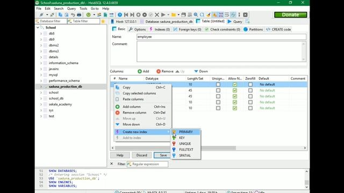The height and width of the screenshot is (193, 344).
Task: Close the filter panel with X icon
Action: pos(111,164)
